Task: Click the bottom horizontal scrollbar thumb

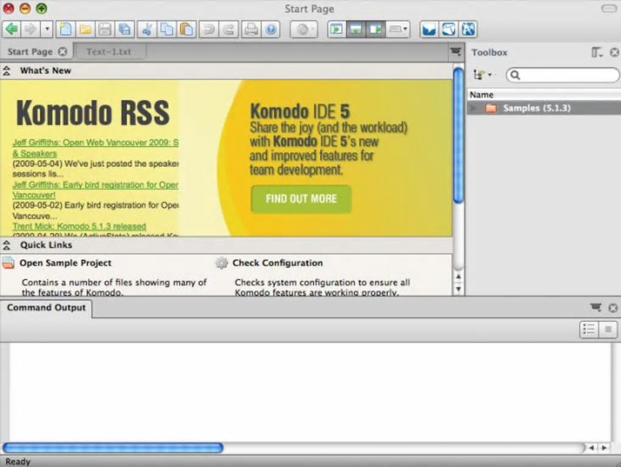Action: (113, 448)
